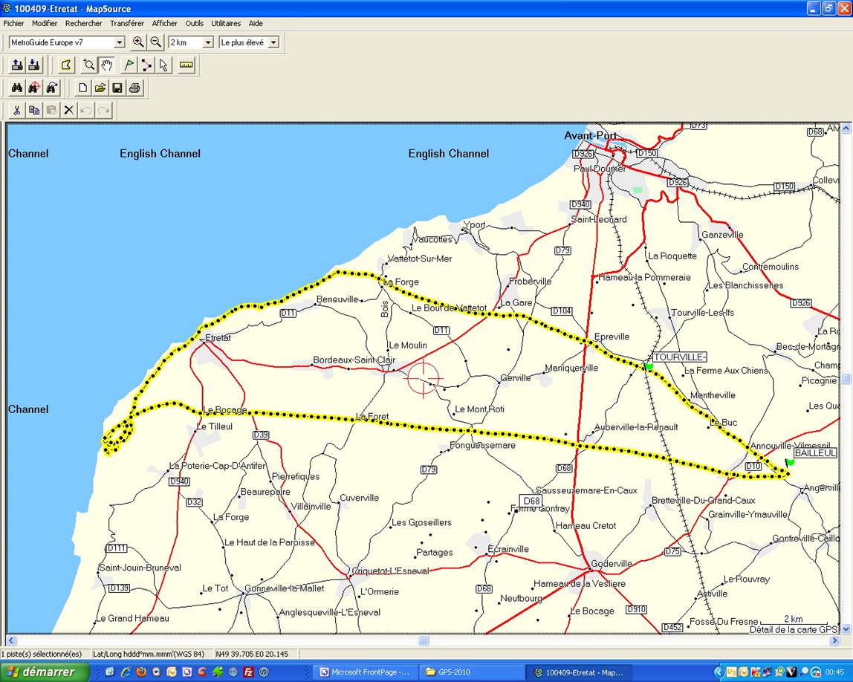Viewport: 853px width, 682px height.
Task: Select the arrow Selection tool
Action: pyautogui.click(x=163, y=65)
